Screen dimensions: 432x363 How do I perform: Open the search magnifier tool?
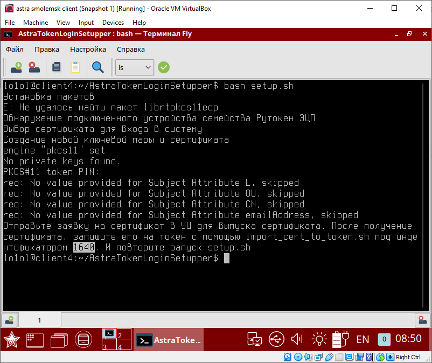[98, 67]
